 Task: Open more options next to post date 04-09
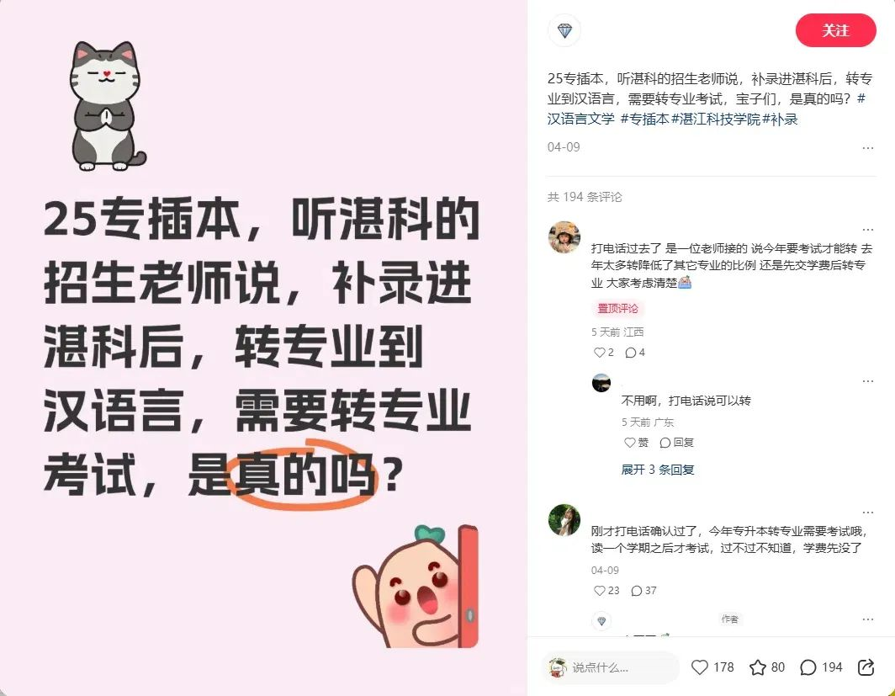coord(867,148)
